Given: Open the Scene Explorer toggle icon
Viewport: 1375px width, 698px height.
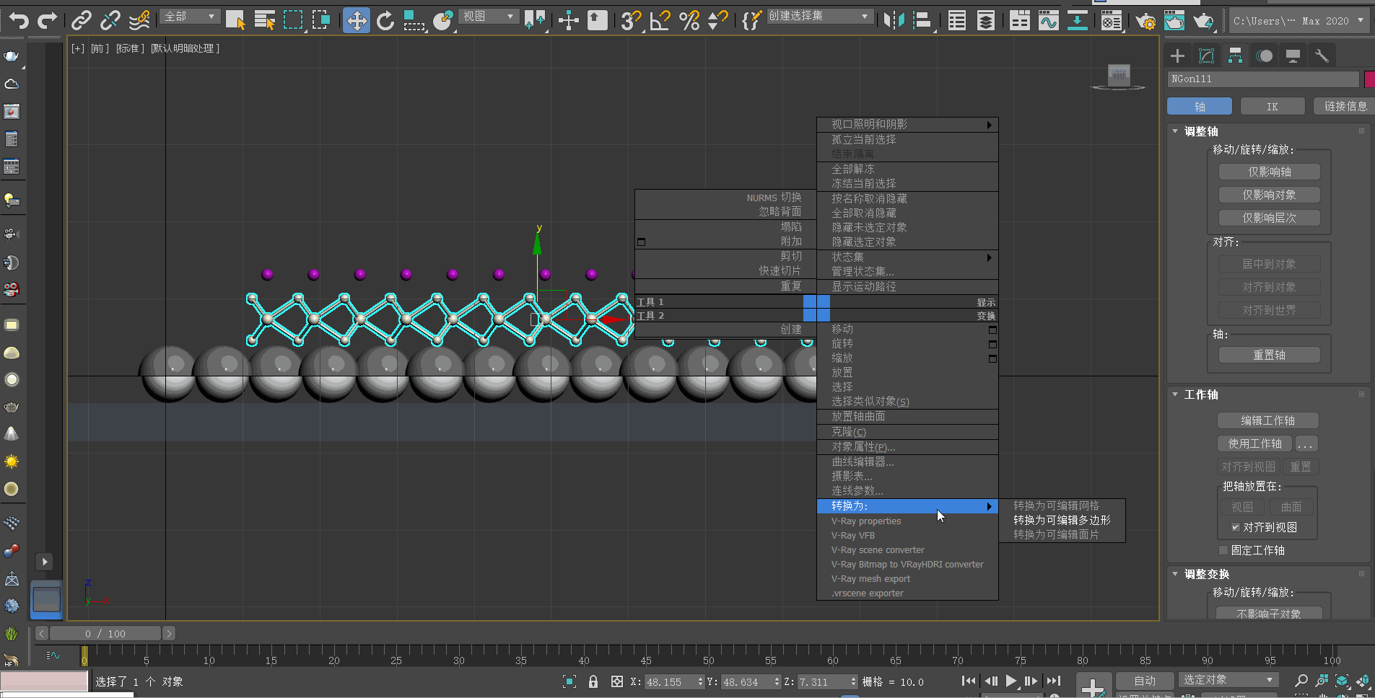Looking at the screenshot, I should point(957,20).
